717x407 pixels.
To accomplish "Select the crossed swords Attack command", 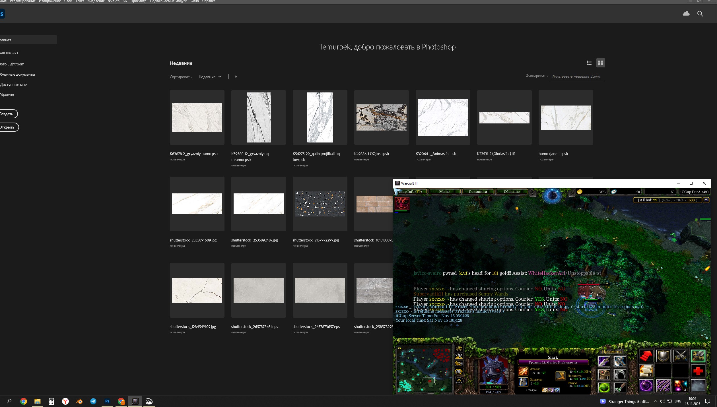I will pos(680,356).
